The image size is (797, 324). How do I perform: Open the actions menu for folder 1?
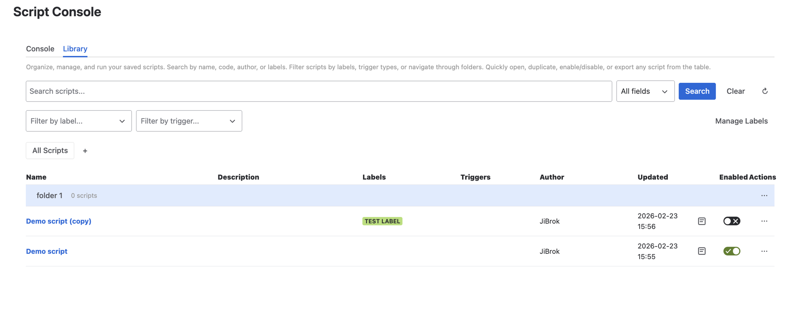(764, 195)
